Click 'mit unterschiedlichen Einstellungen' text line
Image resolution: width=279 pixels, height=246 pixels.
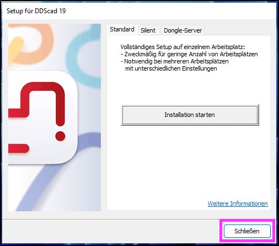171,68
